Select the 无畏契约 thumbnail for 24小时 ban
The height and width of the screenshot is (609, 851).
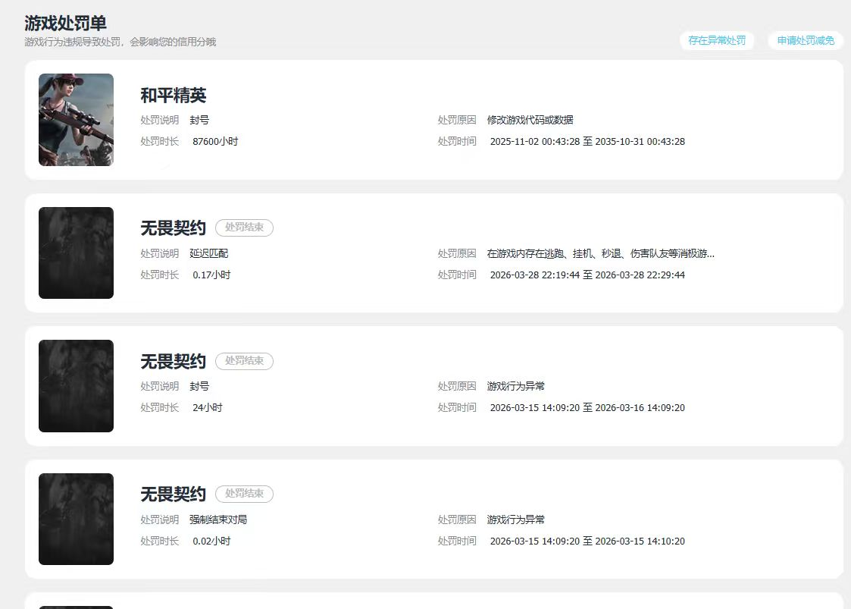pyautogui.click(x=76, y=386)
